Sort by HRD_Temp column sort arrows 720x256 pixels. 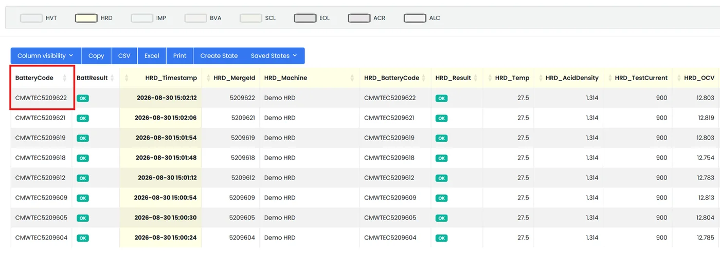tap(490, 78)
